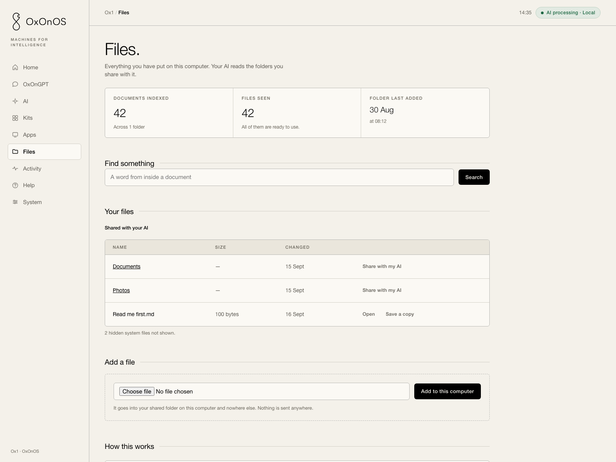The height and width of the screenshot is (462, 616).
Task: Click the Help question mark icon
Action: click(x=15, y=185)
